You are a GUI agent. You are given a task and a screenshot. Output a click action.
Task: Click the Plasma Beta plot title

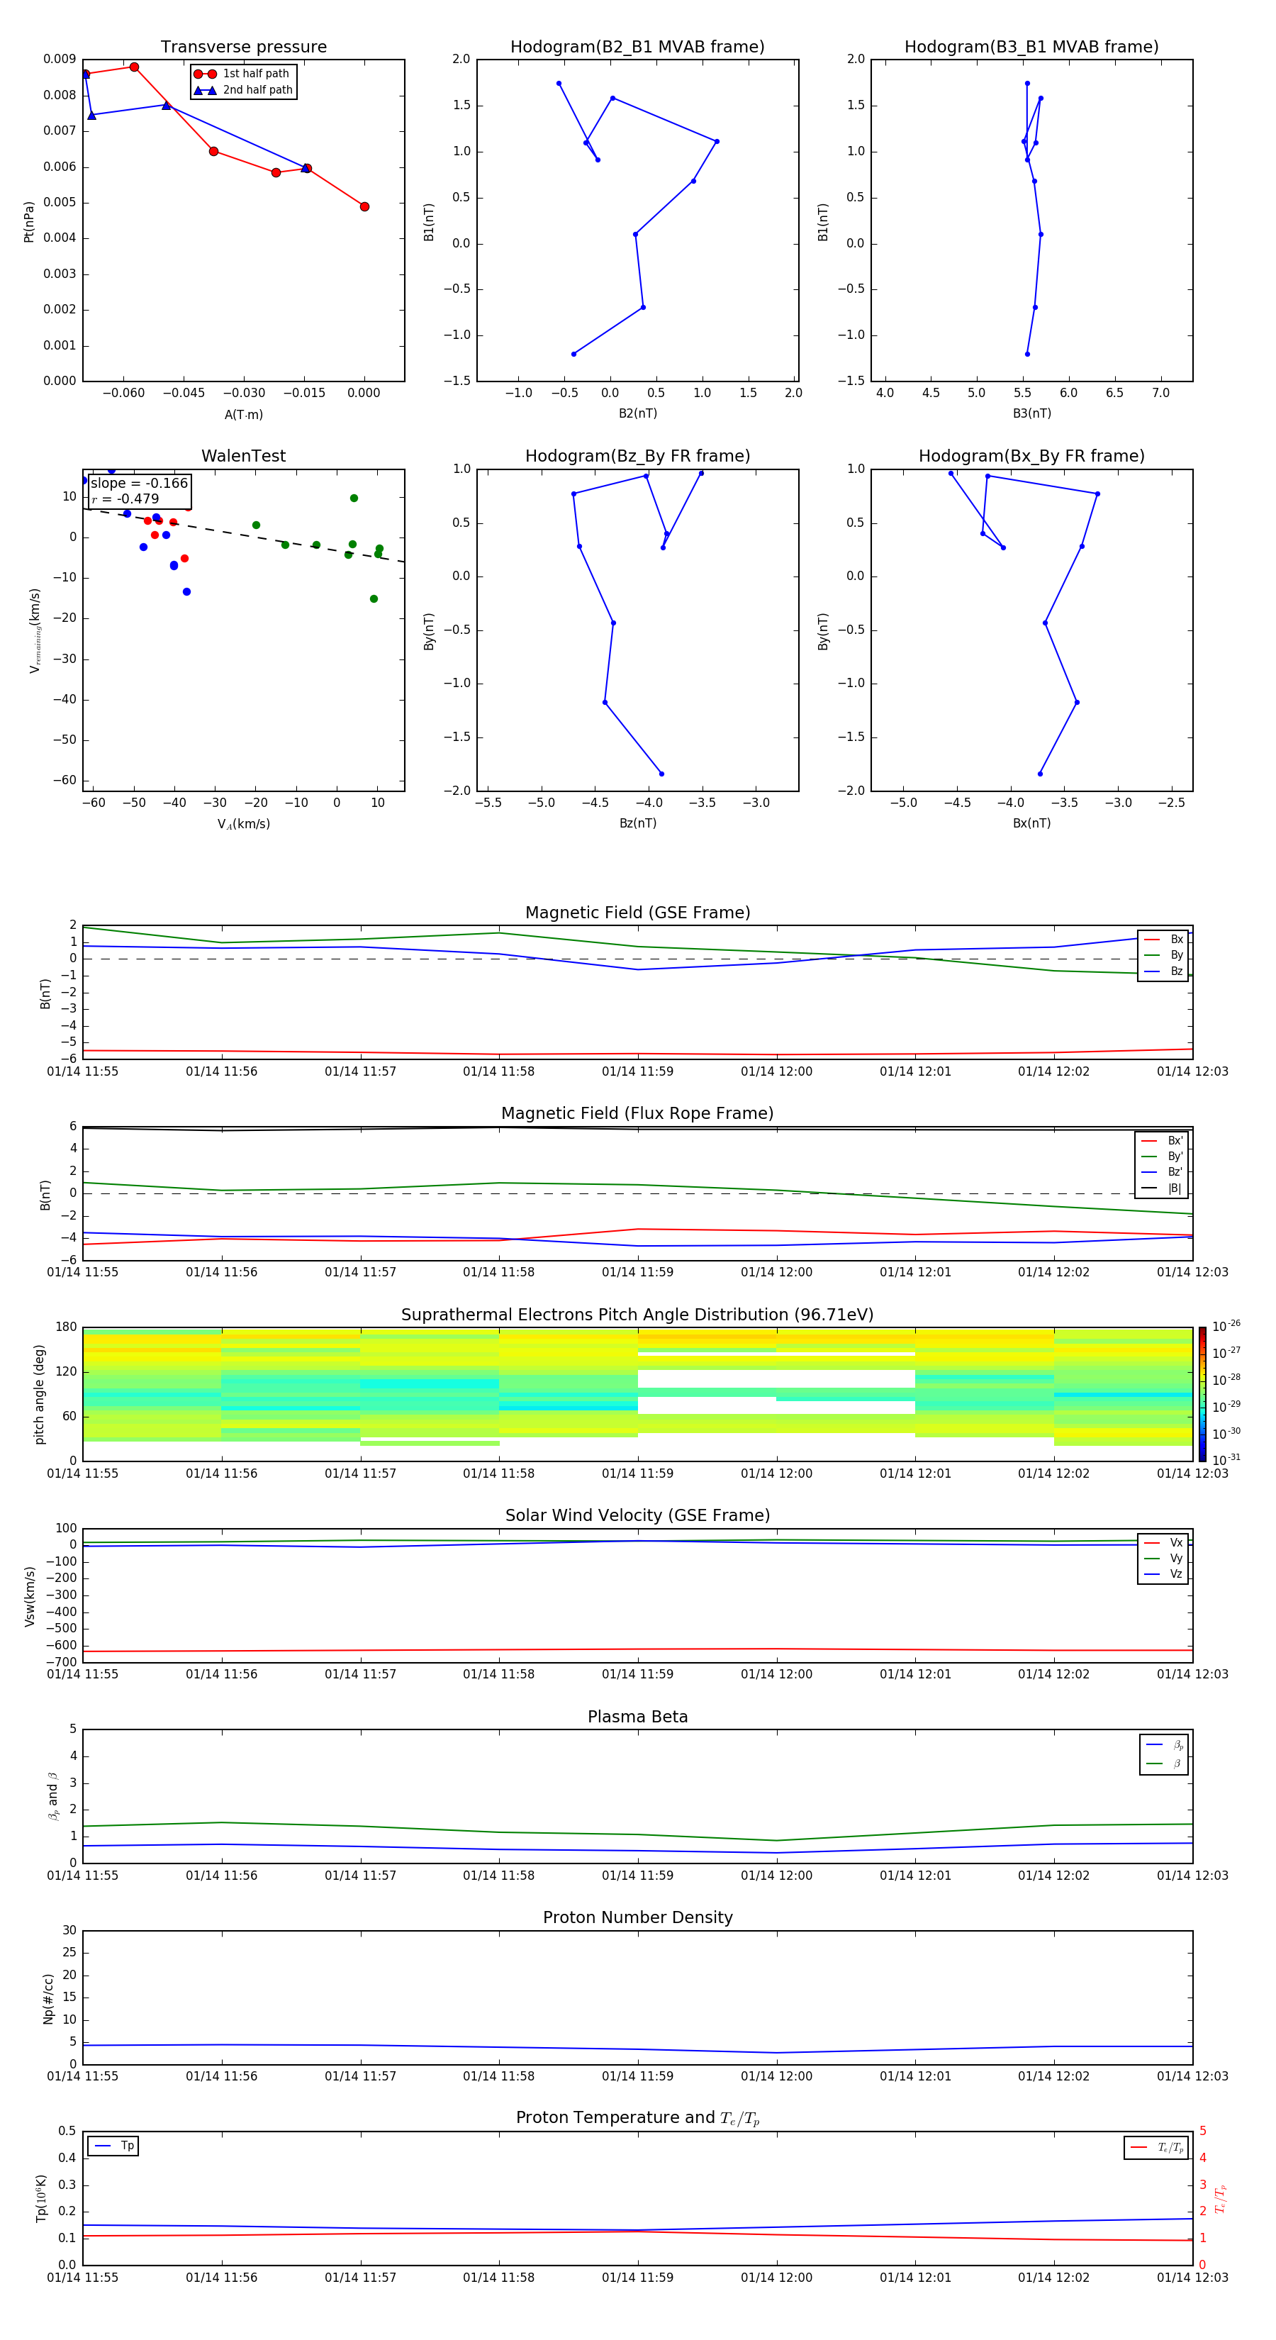coord(637,1717)
